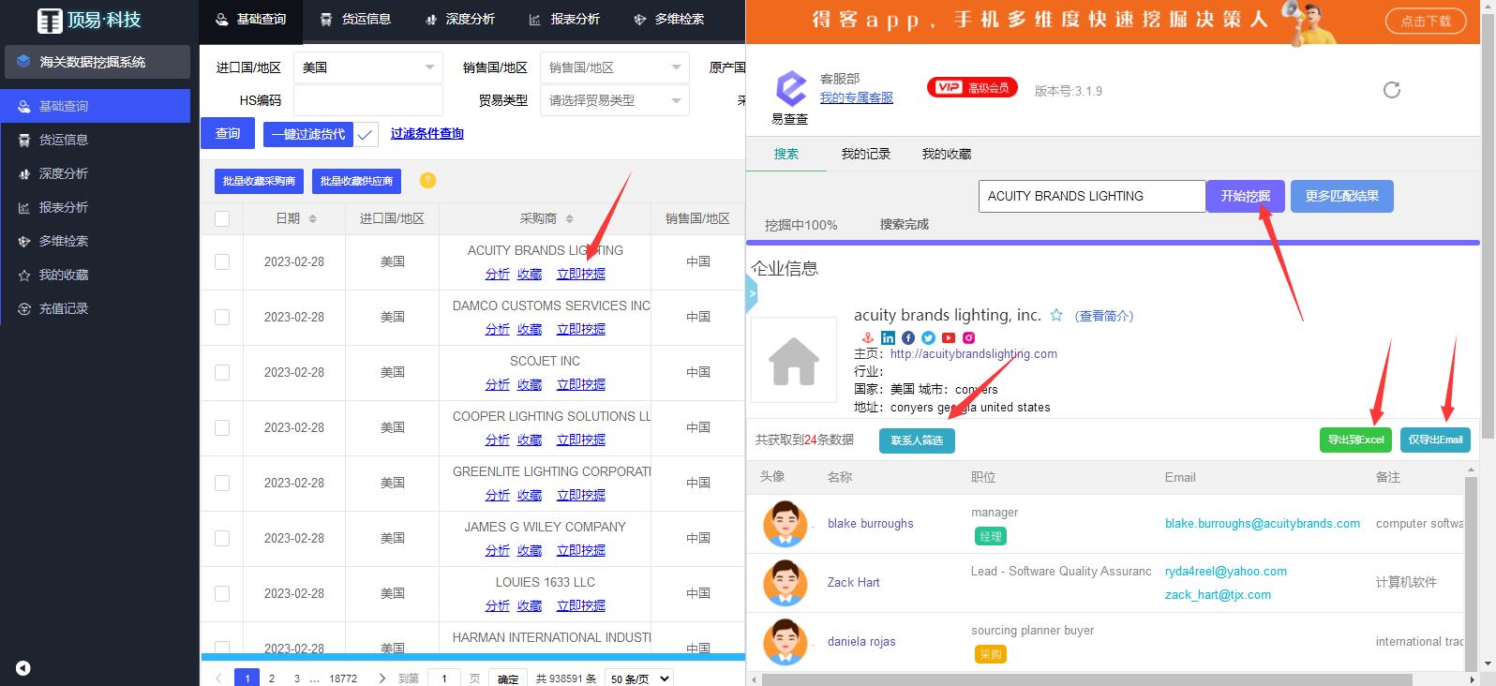Screen dimensions: 1496x686
Task: Open the 销售国/地区 dropdown
Action: tap(615, 67)
